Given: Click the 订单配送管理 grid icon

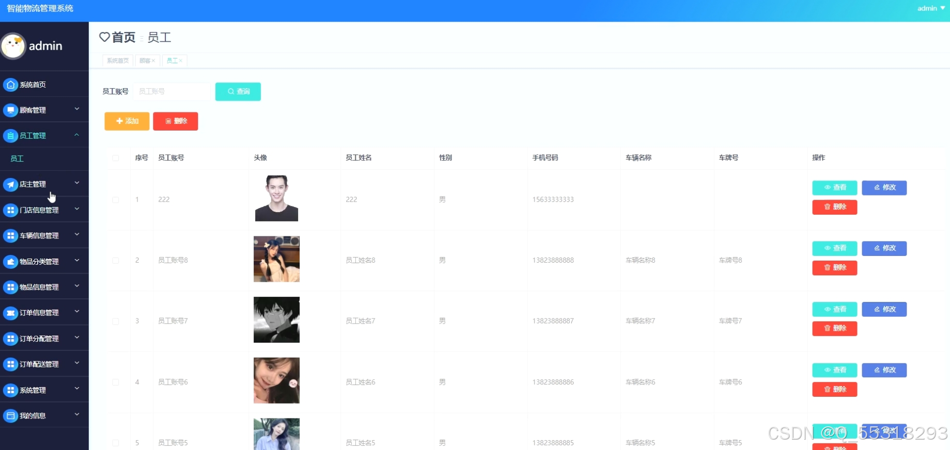Looking at the screenshot, I should click(x=10, y=364).
